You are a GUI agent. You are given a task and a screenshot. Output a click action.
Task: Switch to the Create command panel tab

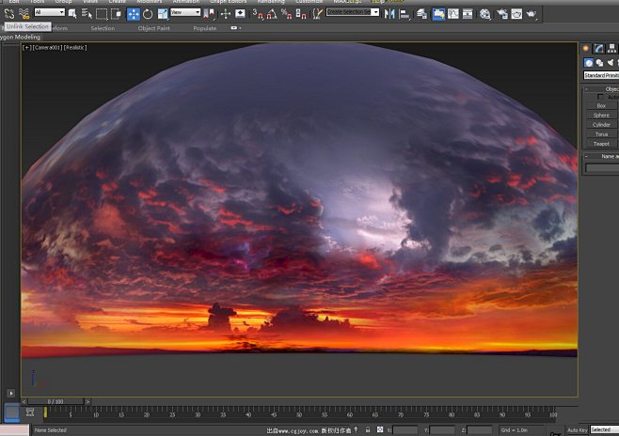[586, 48]
